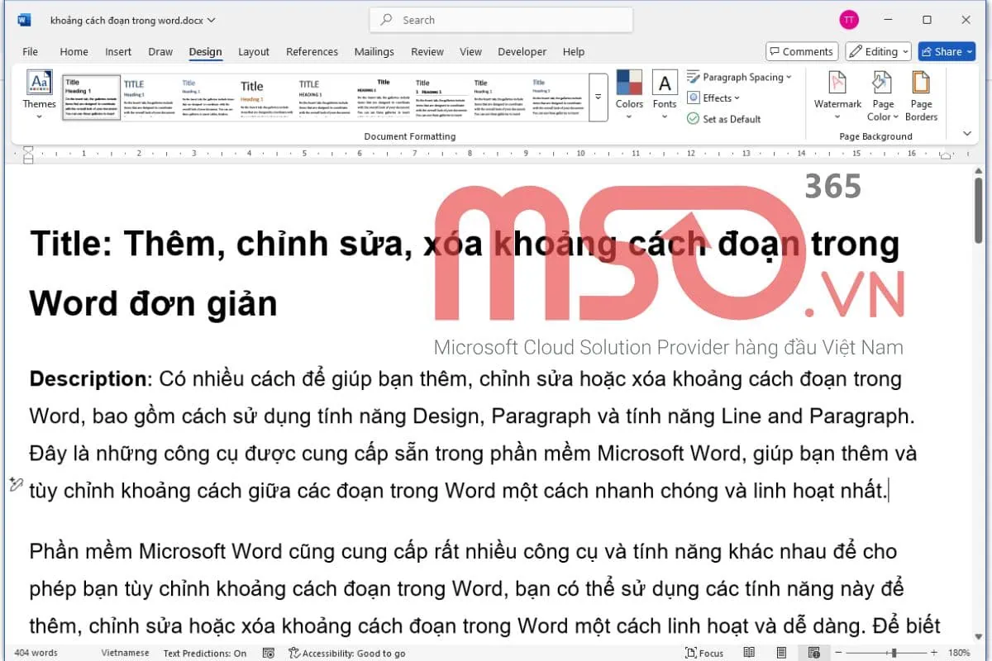Open the Layout tab
This screenshot has width=992, height=661.
[254, 51]
